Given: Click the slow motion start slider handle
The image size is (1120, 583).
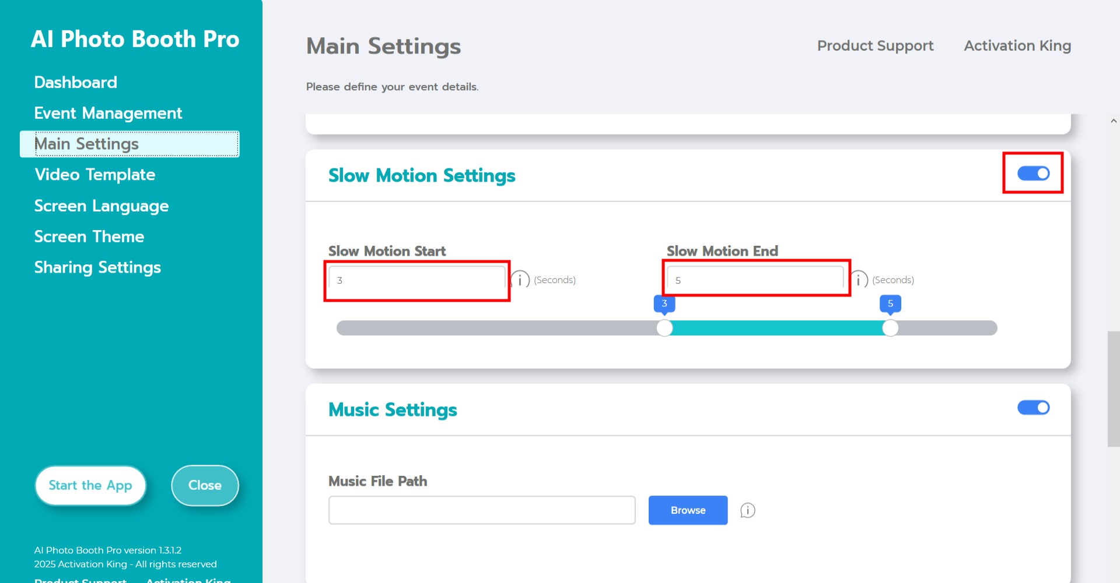Looking at the screenshot, I should tap(664, 328).
